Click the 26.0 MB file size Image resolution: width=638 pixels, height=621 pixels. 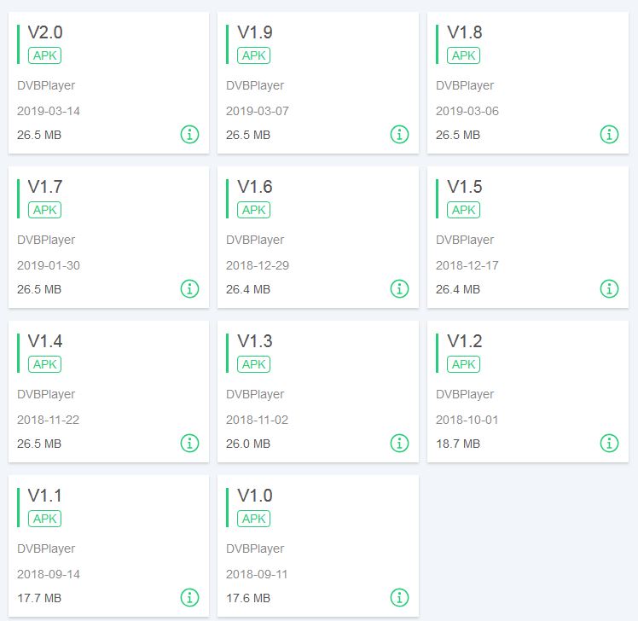[248, 444]
